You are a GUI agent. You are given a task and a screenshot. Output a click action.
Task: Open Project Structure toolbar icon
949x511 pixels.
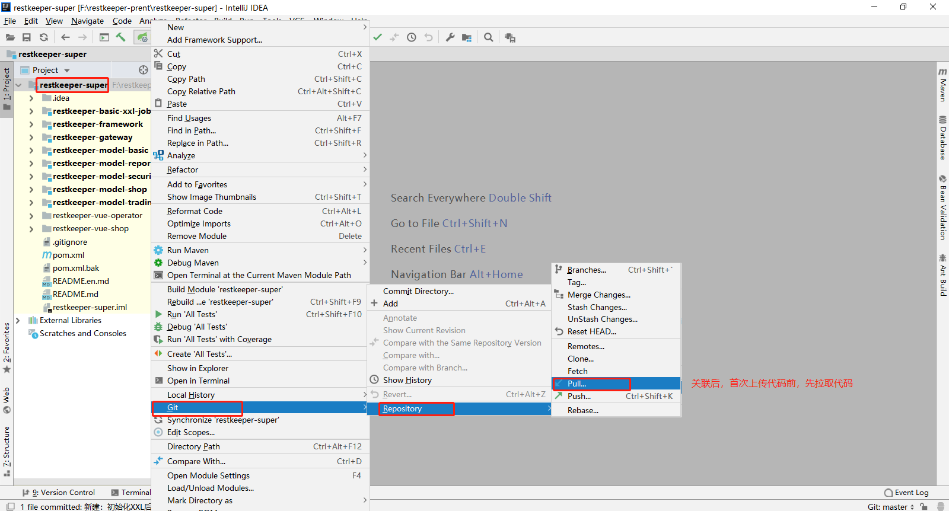pos(467,37)
